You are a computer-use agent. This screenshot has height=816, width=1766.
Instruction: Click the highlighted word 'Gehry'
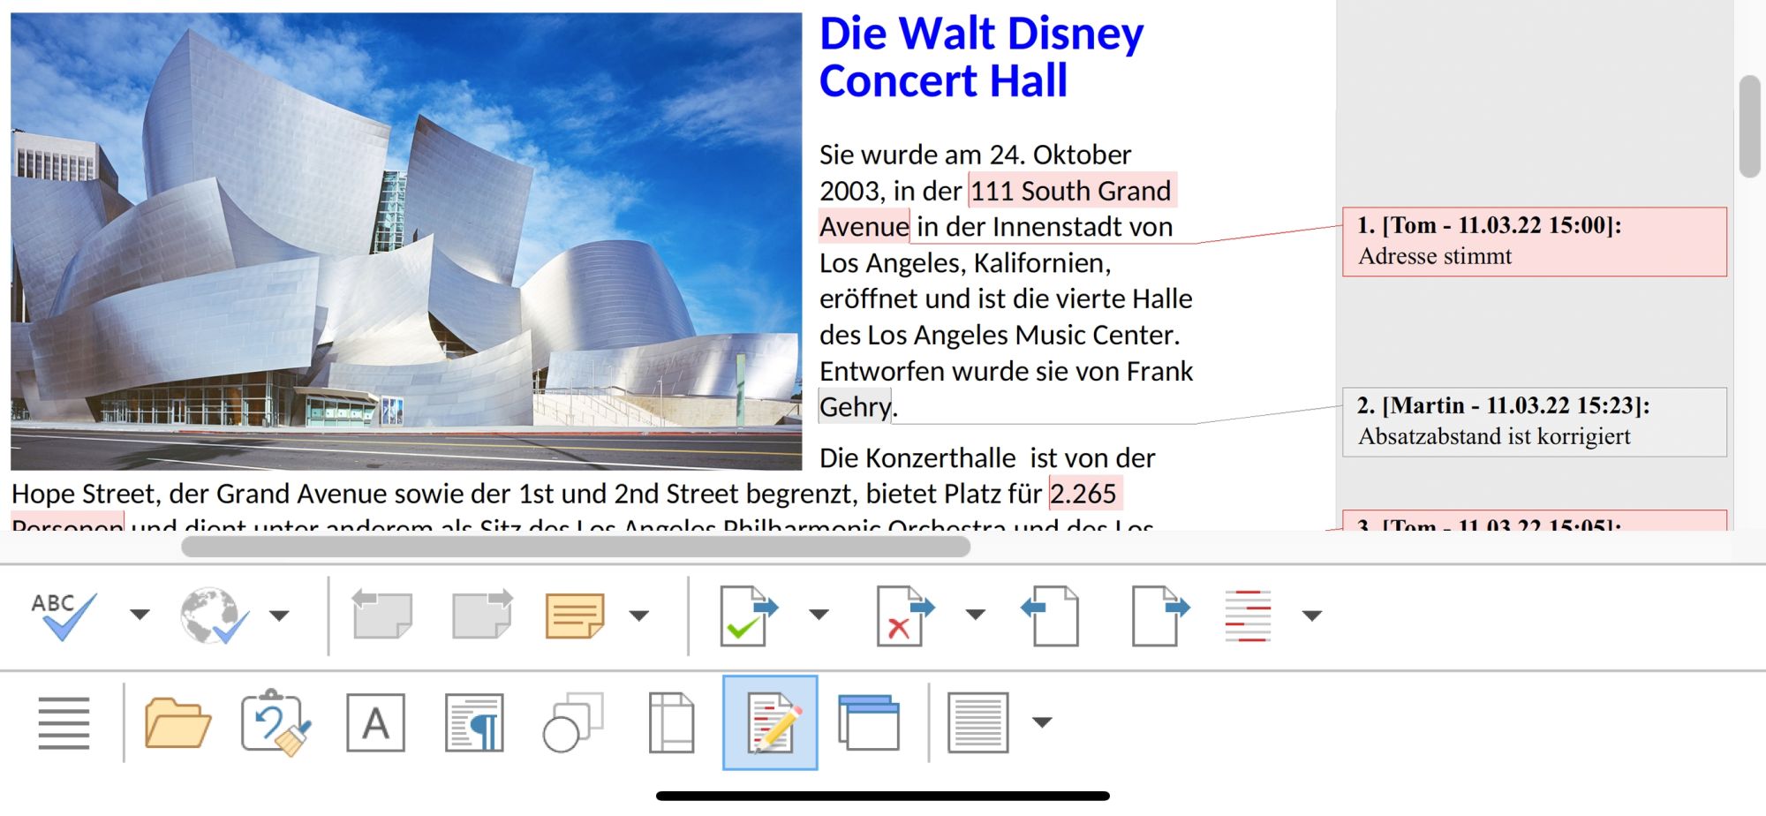[x=855, y=407]
